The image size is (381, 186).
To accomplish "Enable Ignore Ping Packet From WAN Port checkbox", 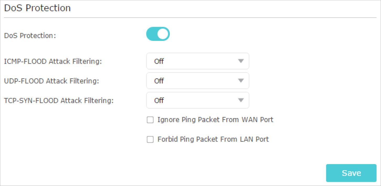I will [150, 120].
